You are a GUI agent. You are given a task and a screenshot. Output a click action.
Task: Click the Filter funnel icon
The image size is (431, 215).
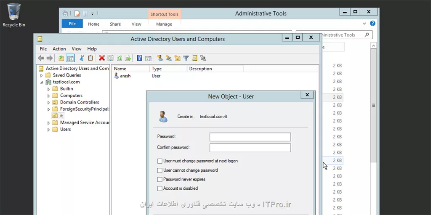pos(186,58)
